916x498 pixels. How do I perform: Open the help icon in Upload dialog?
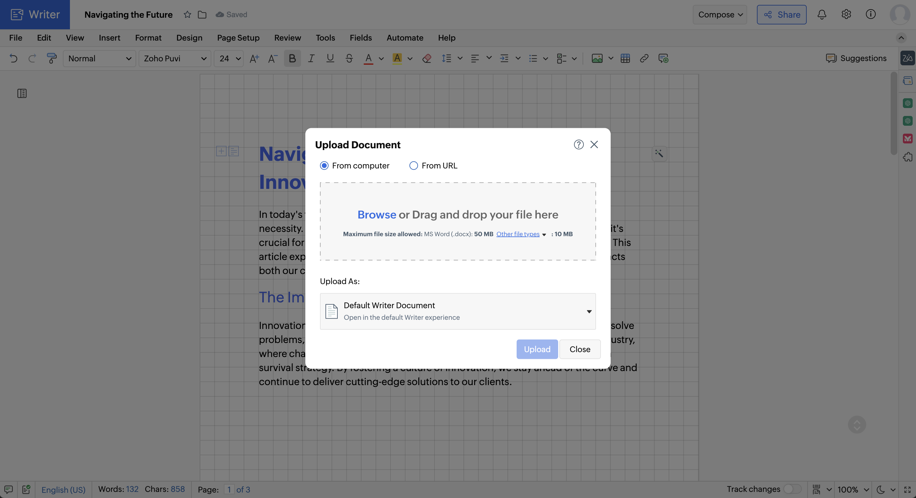click(578, 145)
